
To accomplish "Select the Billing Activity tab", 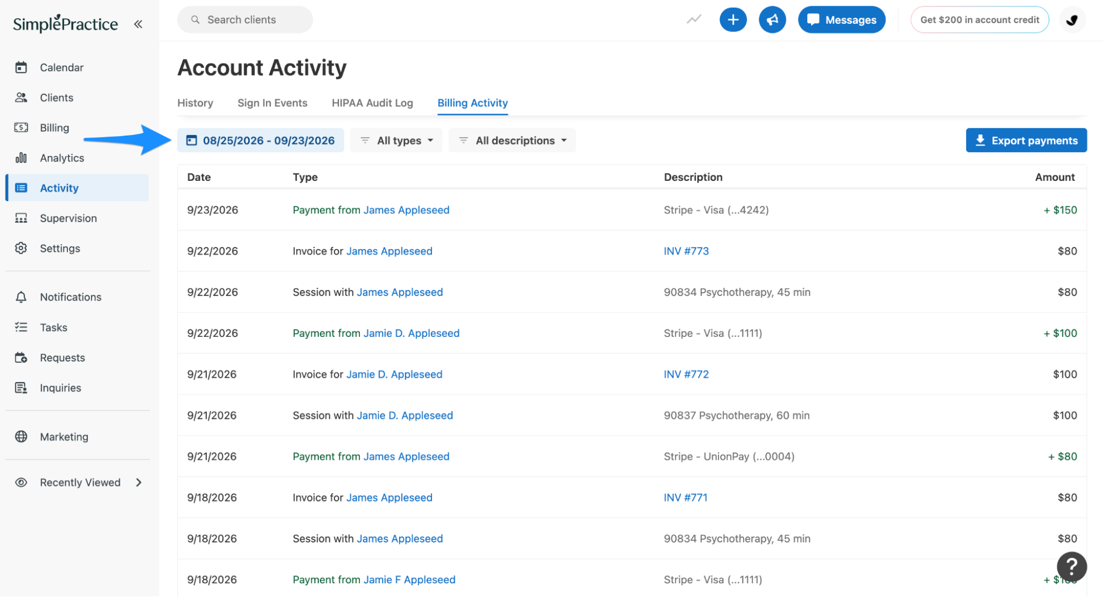I will click(x=473, y=103).
